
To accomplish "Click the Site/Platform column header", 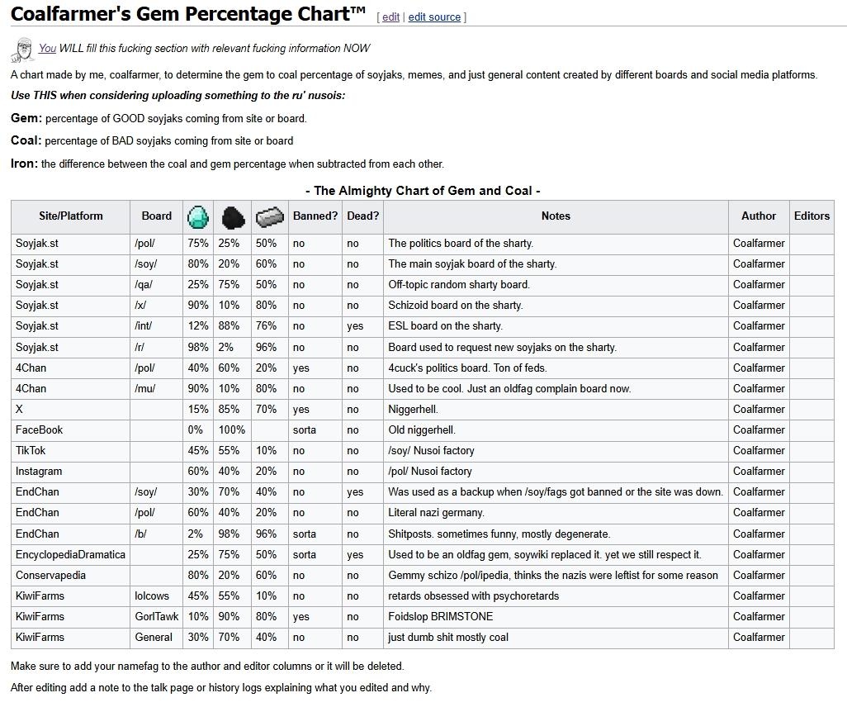I will pos(71,216).
